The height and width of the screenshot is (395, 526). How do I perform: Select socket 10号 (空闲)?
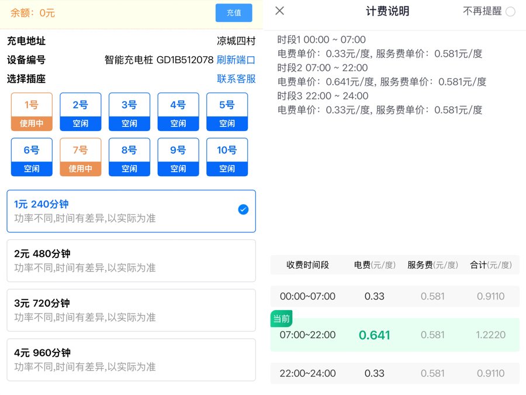227,157
